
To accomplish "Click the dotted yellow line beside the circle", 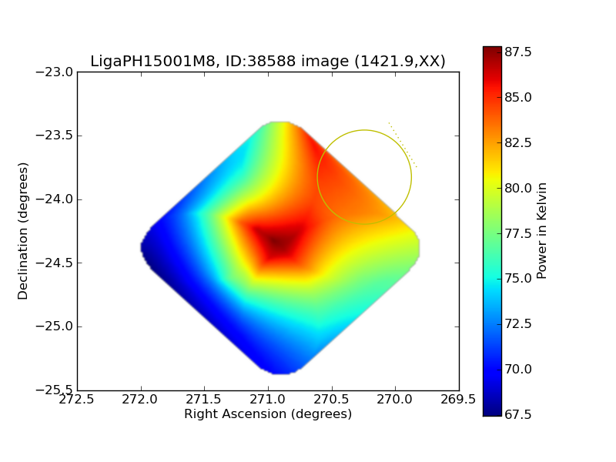I will click(x=403, y=145).
